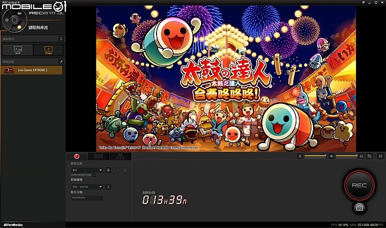Viewport: 386px width, 228px height.
Task: Enter fullscreen preview mode
Action: tap(381, 156)
